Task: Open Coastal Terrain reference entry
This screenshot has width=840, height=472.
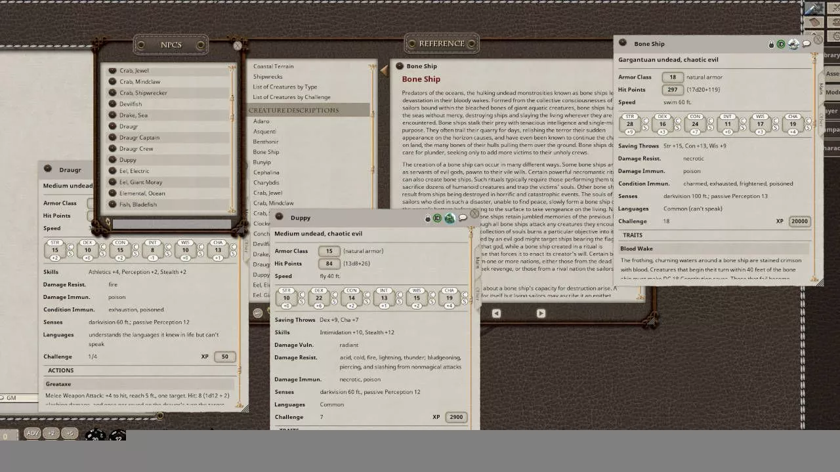Action: pyautogui.click(x=273, y=66)
